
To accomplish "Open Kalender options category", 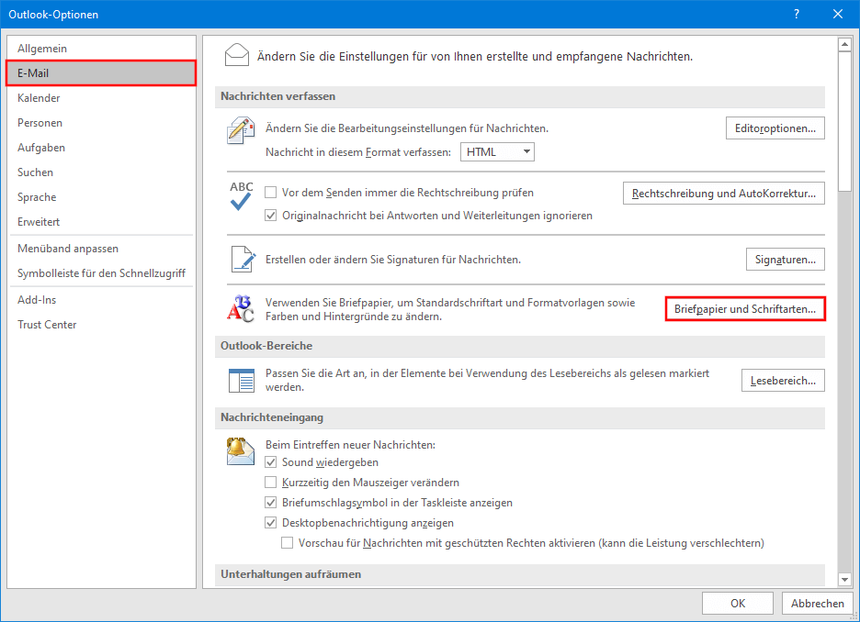I will [101, 98].
